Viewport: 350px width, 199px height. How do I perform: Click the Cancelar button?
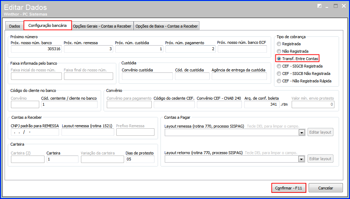[x=326, y=188]
